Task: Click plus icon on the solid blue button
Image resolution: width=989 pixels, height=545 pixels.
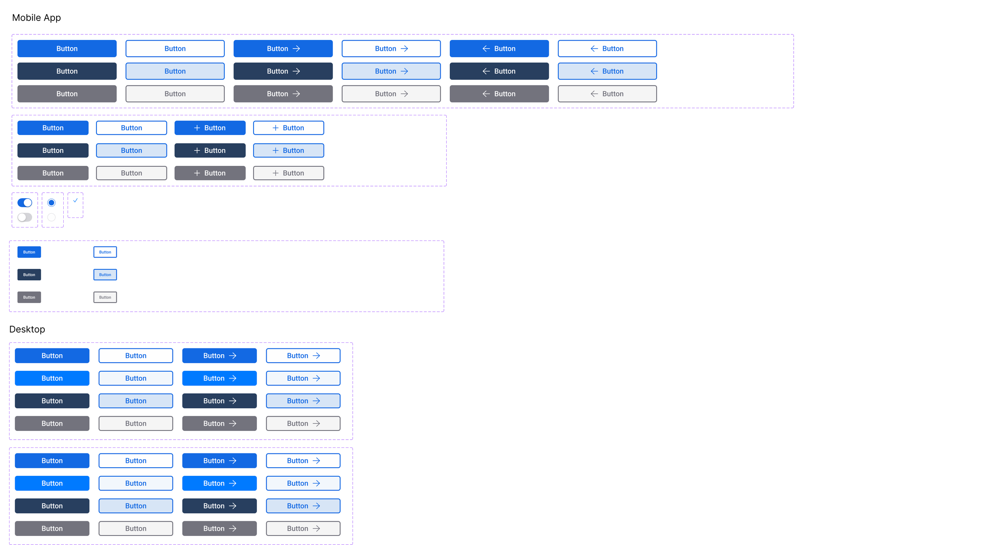Action: (x=197, y=128)
